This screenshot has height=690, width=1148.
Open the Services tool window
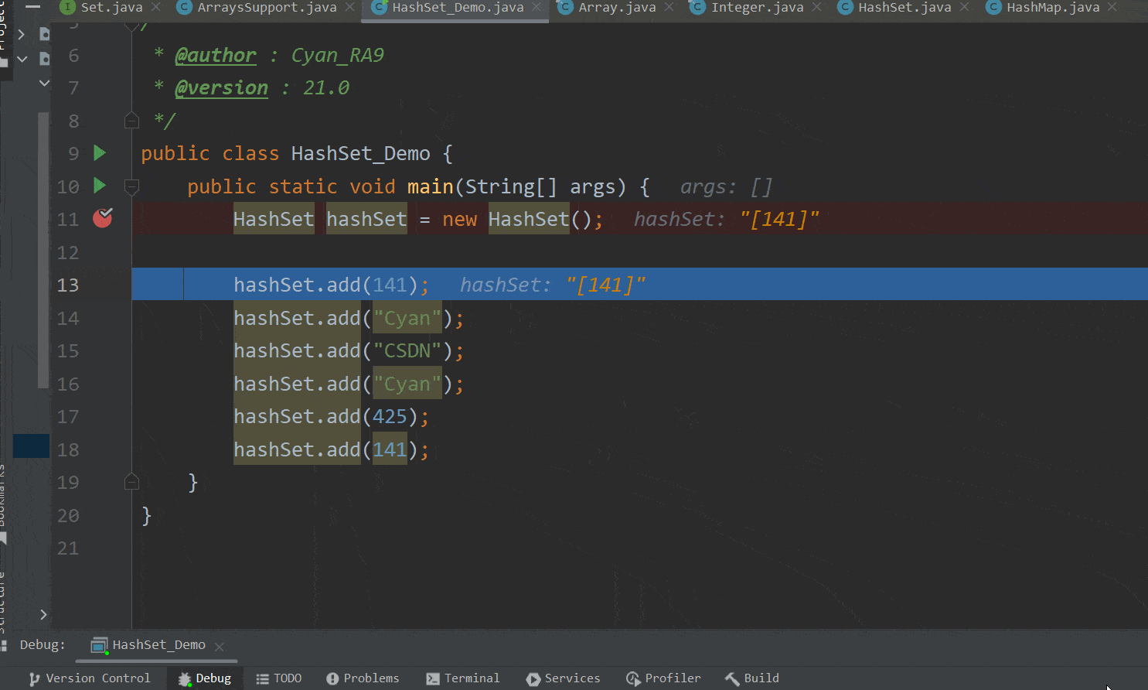click(x=563, y=678)
